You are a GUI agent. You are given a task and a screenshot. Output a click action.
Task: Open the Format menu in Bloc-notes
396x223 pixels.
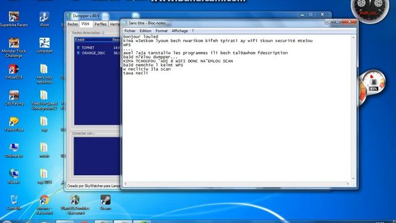[x=161, y=31]
